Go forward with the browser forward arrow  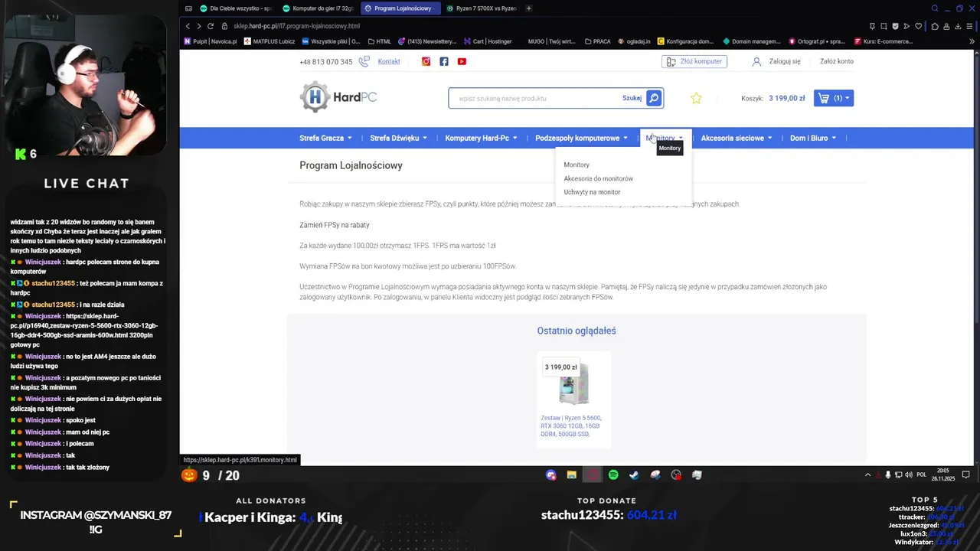[199, 26]
